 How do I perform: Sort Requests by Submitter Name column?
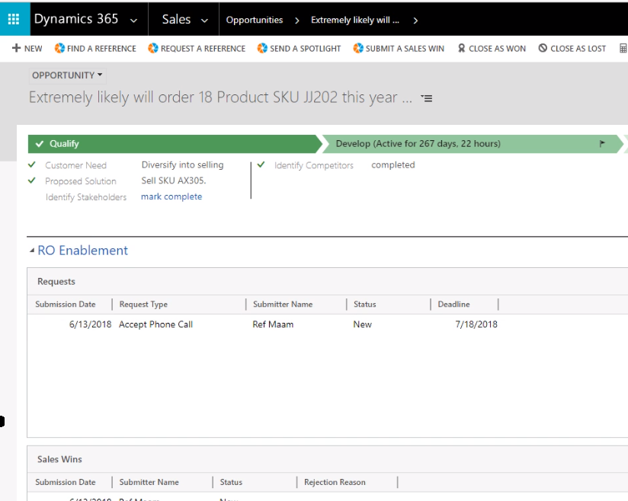coord(283,304)
